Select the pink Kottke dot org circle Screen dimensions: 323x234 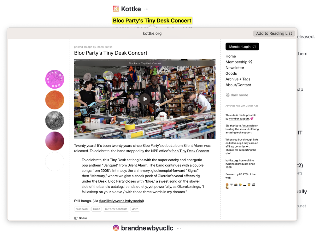55,79
